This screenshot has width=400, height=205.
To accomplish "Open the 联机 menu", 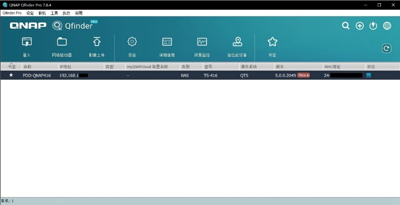I will (x=42, y=13).
